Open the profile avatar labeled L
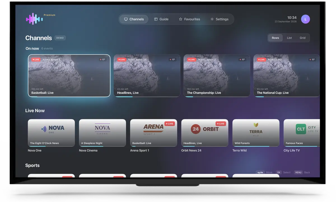The height and width of the screenshot is (202, 336). click(x=305, y=19)
